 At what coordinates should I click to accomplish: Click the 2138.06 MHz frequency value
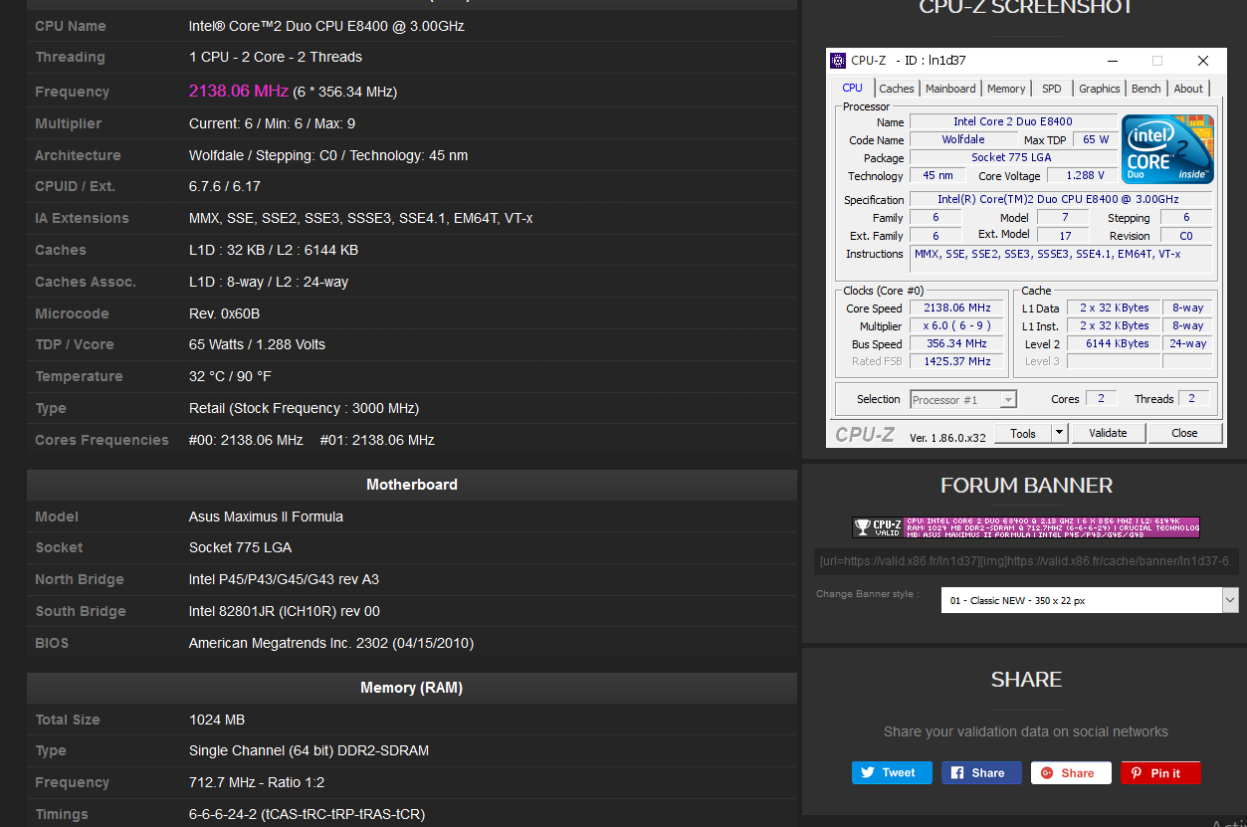click(239, 91)
